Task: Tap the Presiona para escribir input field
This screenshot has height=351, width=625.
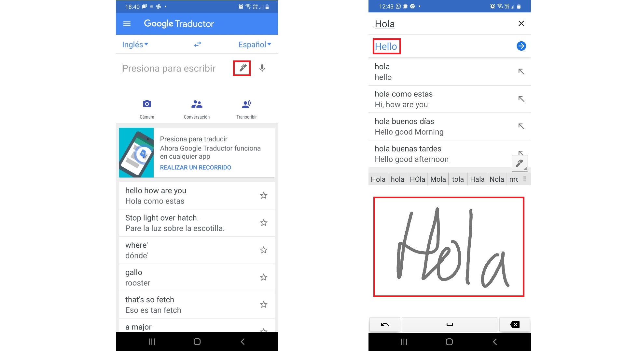Action: (x=169, y=68)
